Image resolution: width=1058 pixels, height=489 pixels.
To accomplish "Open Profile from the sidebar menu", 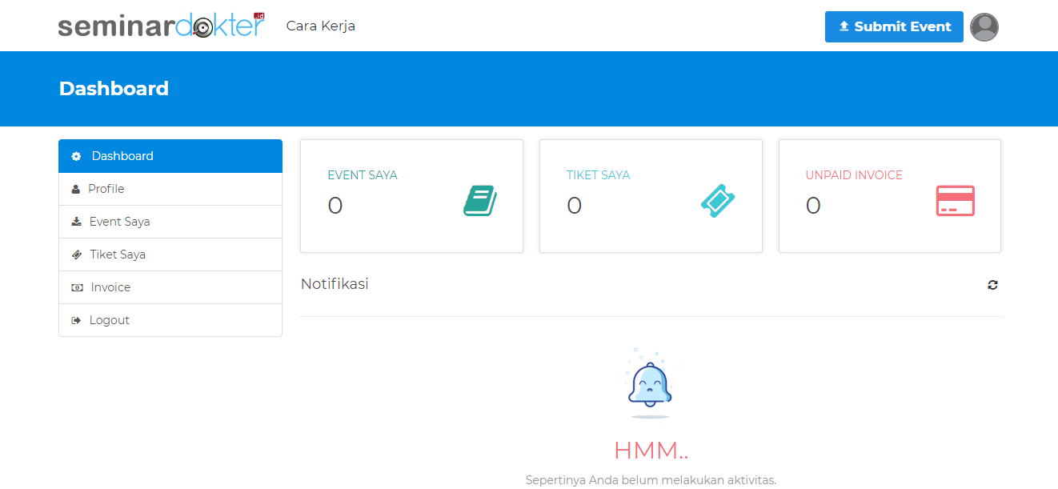I will tap(106, 189).
